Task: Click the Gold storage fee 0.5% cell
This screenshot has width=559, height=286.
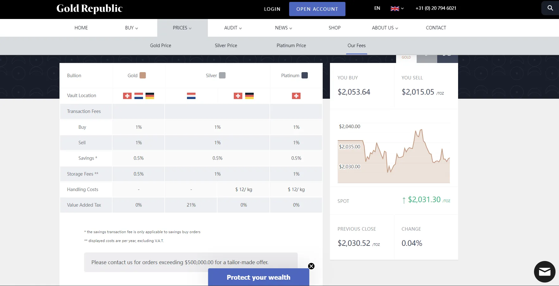Action: pyautogui.click(x=139, y=174)
